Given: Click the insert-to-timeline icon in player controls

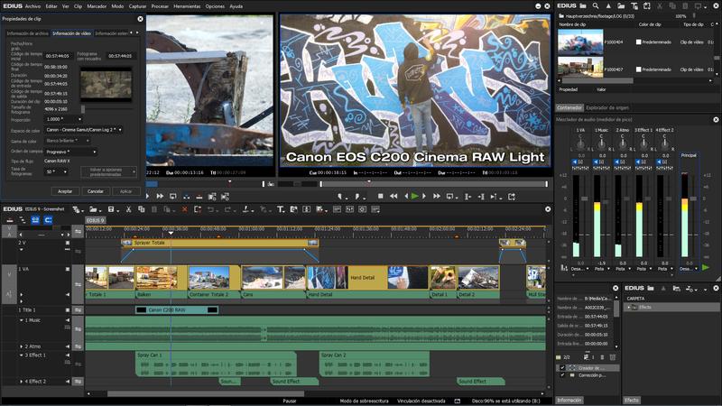Looking at the screenshot, I should click(186, 197).
